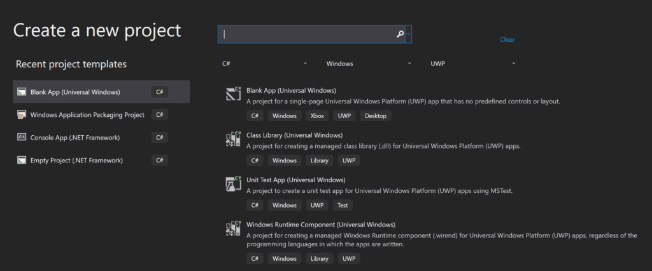Click Empty Project (.NET Framework) icon

click(22, 161)
